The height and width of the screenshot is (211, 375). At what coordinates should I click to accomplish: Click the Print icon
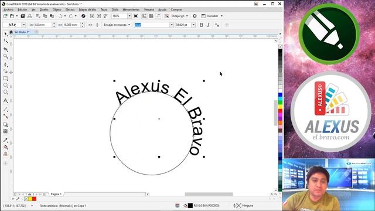click(x=29, y=16)
